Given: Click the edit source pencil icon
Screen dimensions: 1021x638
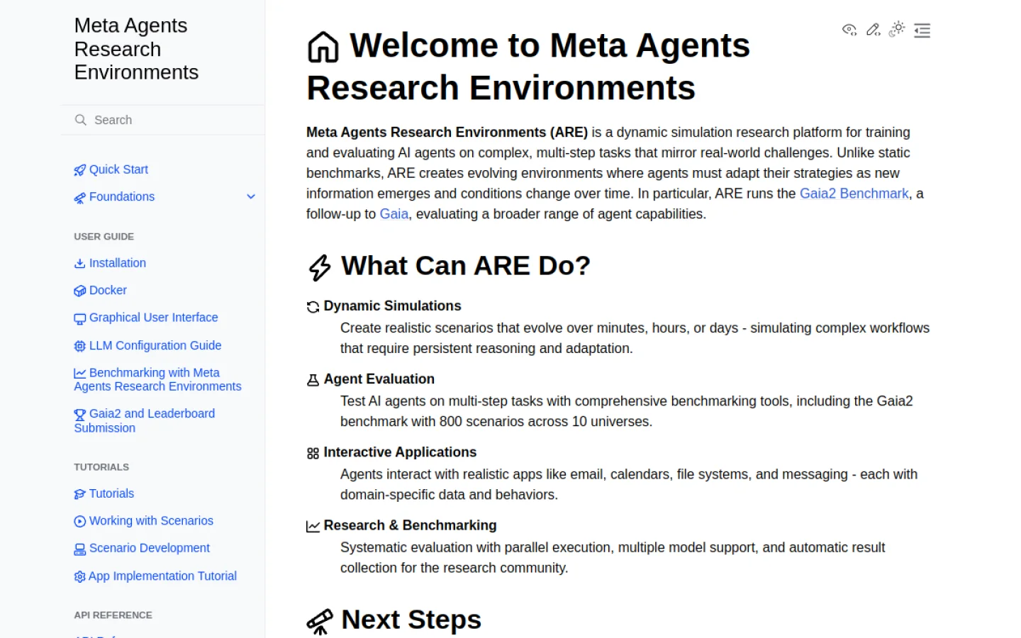Looking at the screenshot, I should [x=874, y=30].
